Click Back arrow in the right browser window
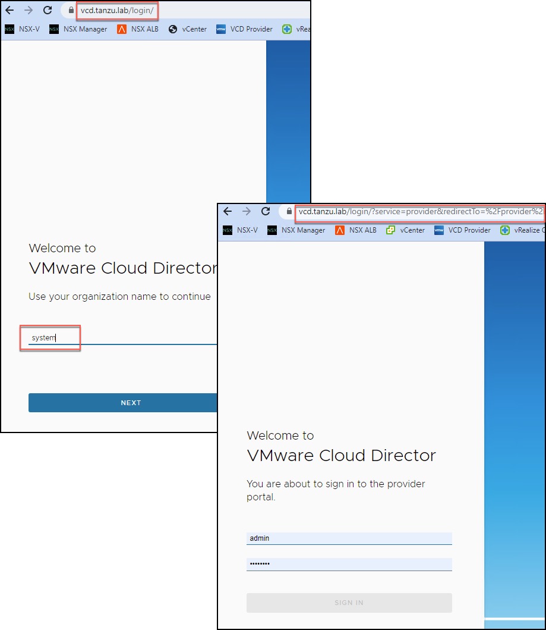Screen dimensions: 546x630 [x=228, y=211]
